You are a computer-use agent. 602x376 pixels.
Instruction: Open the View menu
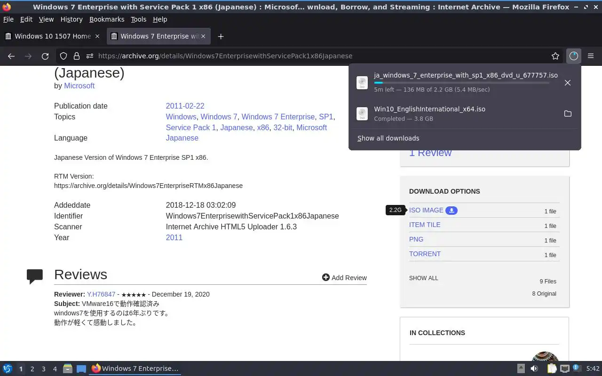tap(46, 19)
